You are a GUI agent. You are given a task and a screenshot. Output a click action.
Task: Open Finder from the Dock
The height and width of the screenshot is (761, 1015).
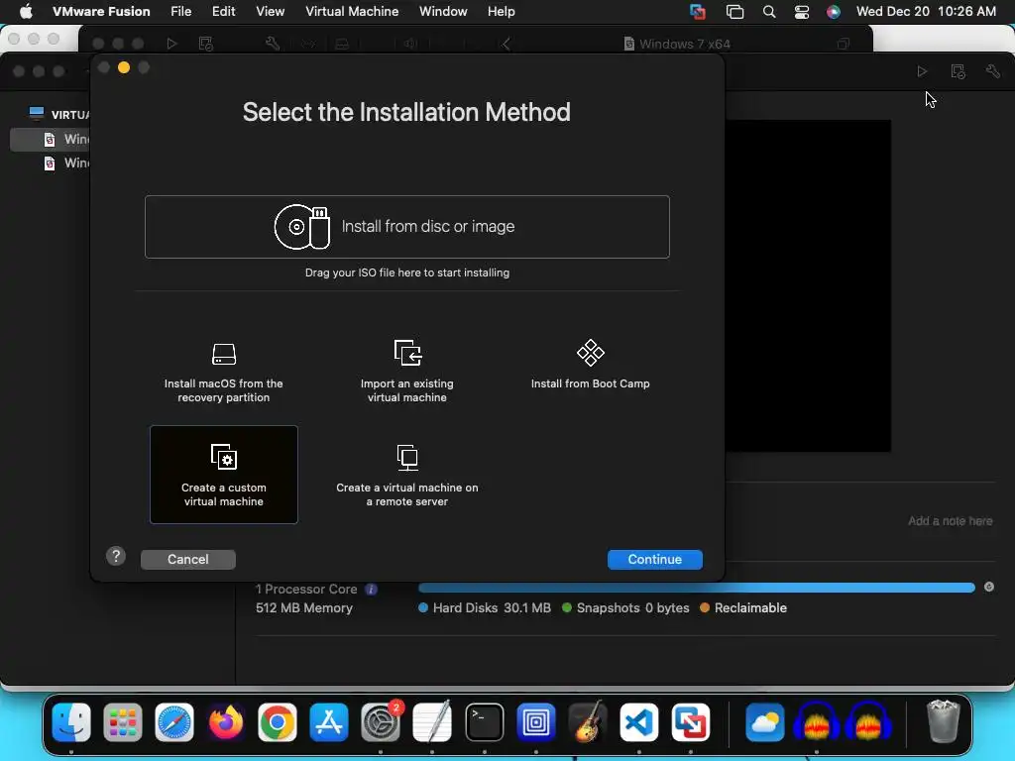coord(71,722)
